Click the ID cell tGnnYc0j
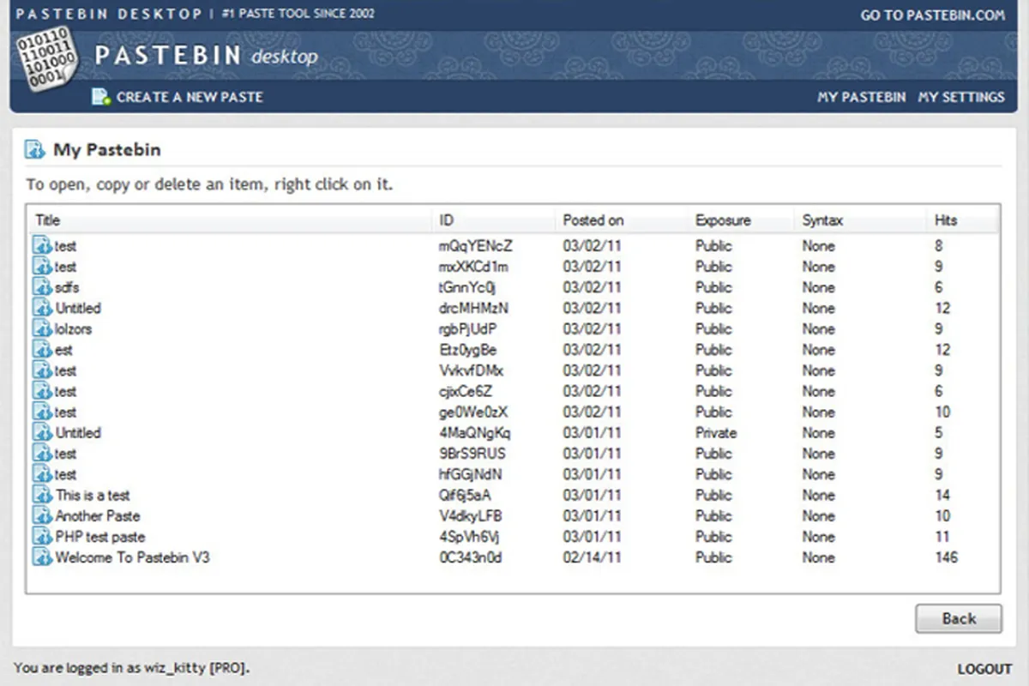The image size is (1029, 686). click(467, 287)
